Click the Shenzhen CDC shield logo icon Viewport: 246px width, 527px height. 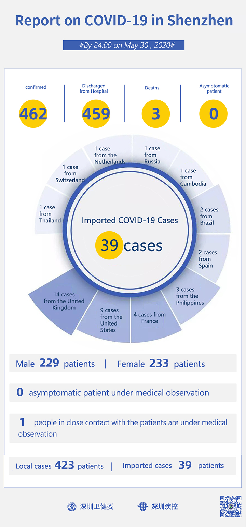coord(142,506)
